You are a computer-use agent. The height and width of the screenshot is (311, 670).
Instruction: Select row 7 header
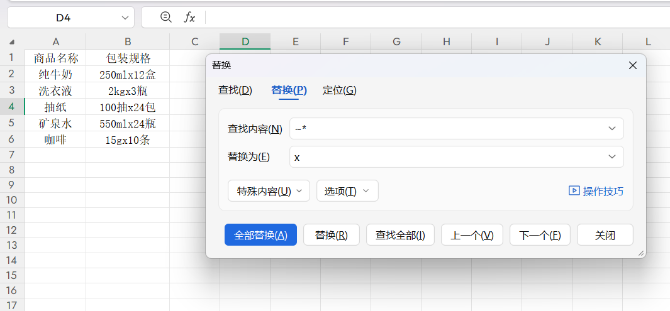pos(12,155)
